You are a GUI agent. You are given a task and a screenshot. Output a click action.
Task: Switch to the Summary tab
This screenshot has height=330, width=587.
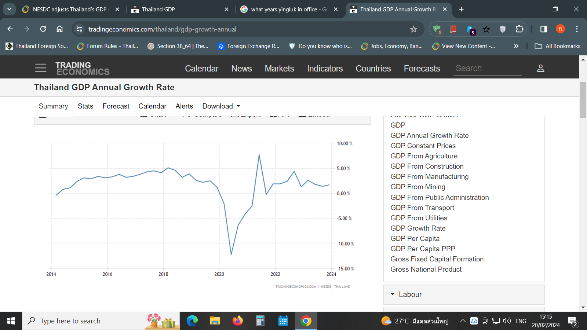(53, 106)
